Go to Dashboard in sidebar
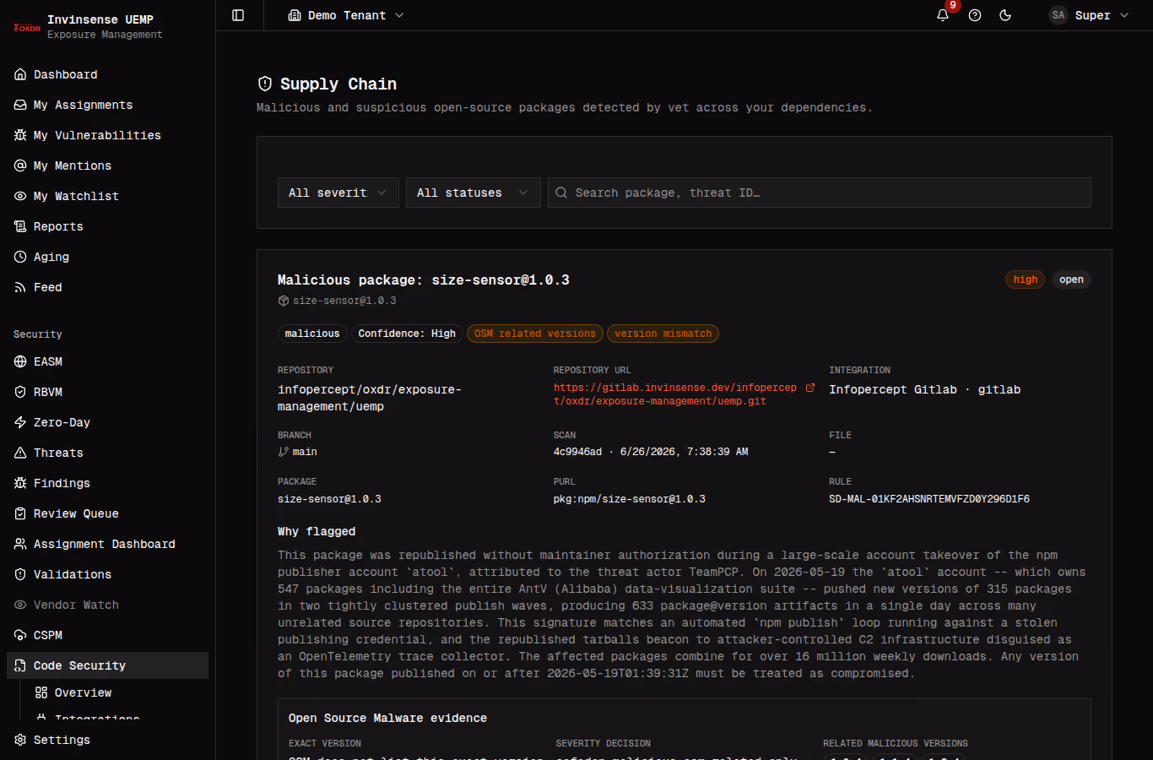This screenshot has width=1153, height=760. click(107, 74)
